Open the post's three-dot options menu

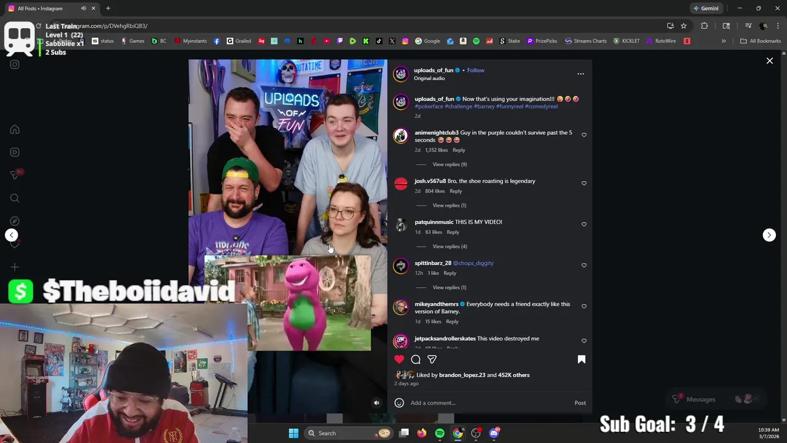pyautogui.click(x=580, y=74)
